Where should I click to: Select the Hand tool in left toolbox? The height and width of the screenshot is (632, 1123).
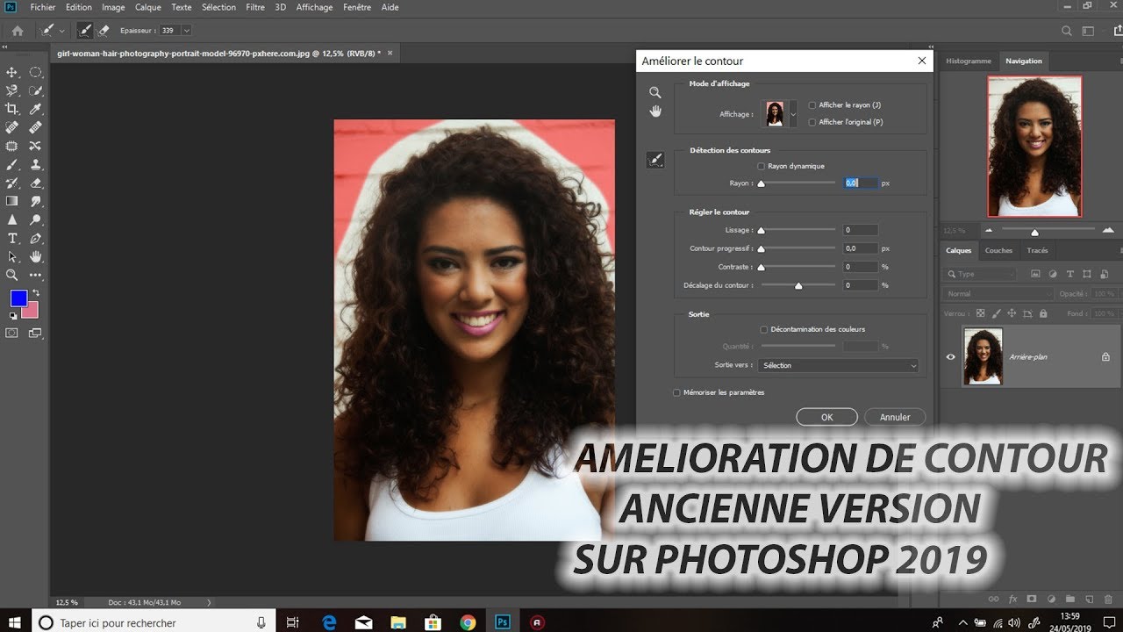(36, 256)
